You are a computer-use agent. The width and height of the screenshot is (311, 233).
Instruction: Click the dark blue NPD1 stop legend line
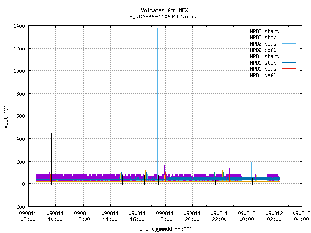tap(289, 63)
